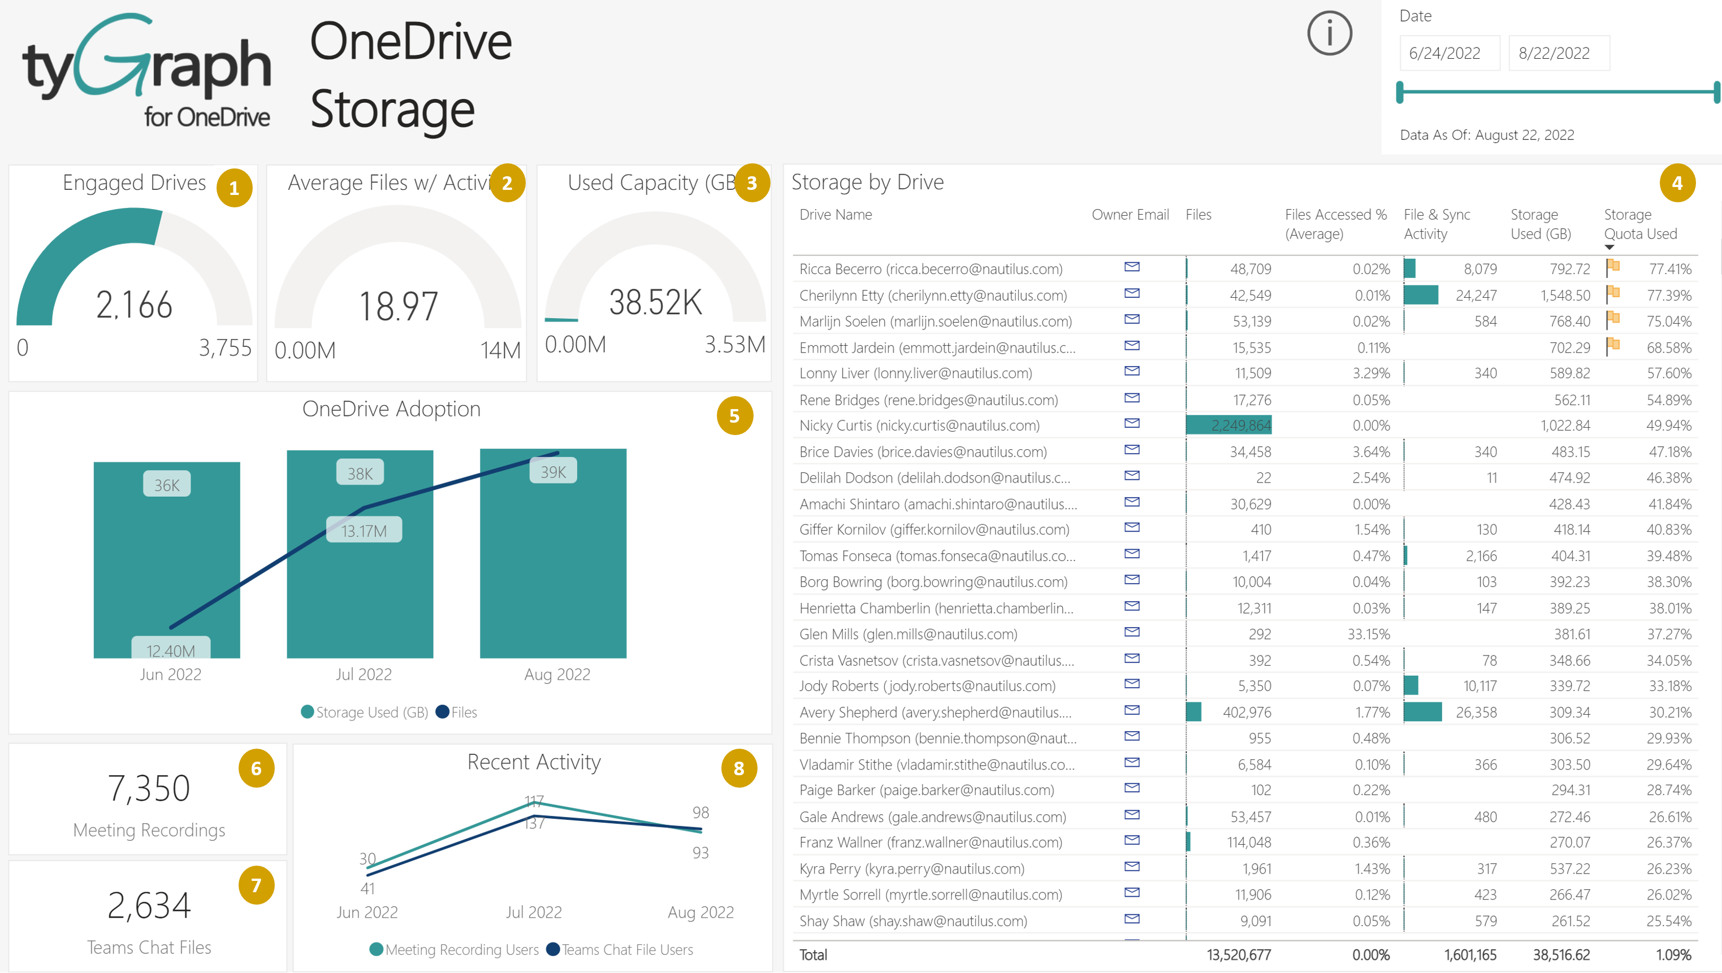Click Nicky Curtis's email envelope icon

click(x=1131, y=424)
